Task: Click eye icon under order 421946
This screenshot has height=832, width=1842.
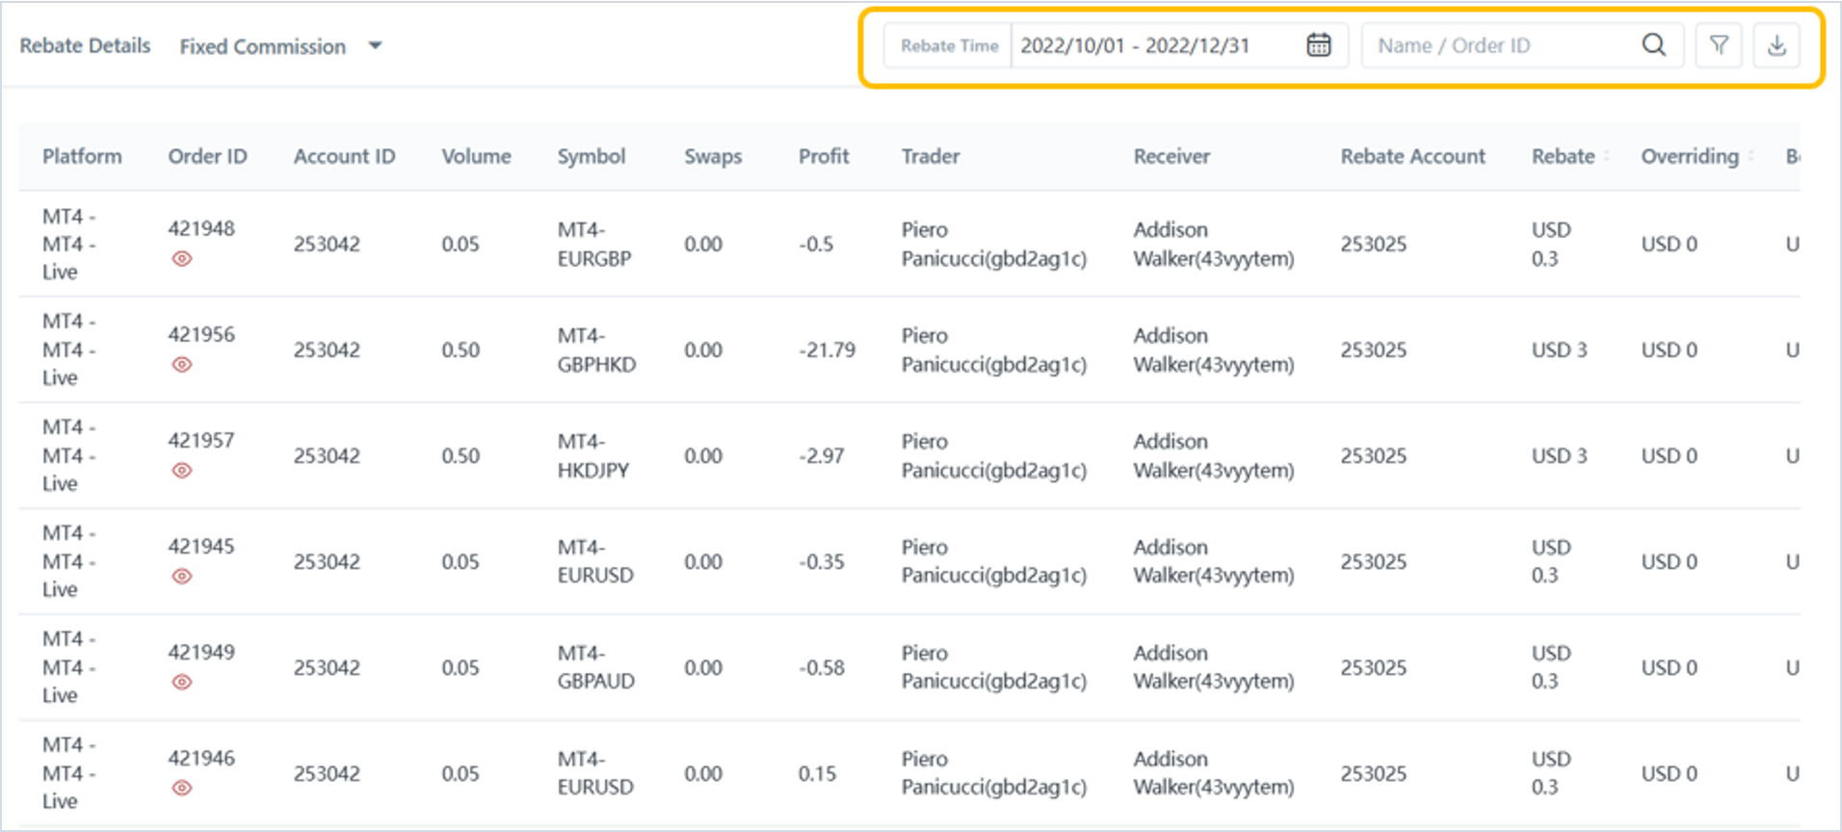Action: point(182,789)
